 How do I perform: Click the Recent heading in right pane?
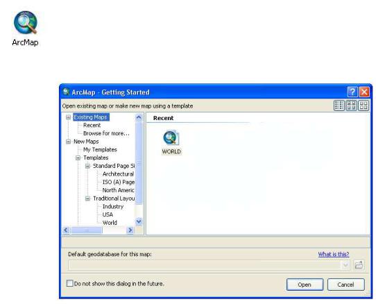tap(163, 118)
